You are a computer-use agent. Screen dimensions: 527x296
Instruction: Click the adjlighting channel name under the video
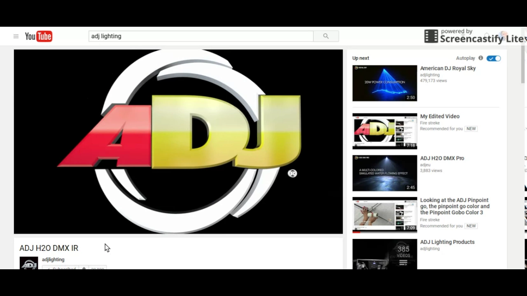tap(53, 259)
